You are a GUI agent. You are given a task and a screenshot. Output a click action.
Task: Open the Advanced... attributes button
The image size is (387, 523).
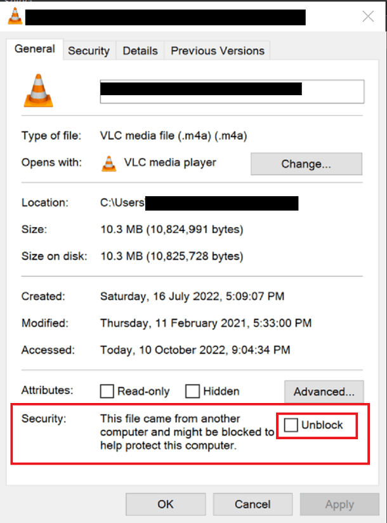324,392
